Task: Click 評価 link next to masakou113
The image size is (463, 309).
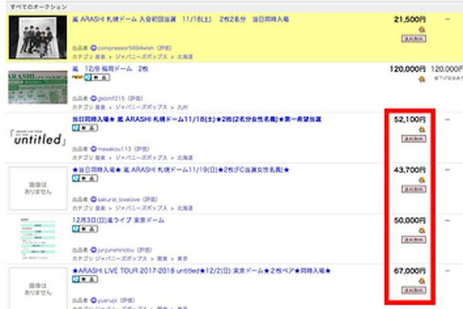Action: pos(142,149)
